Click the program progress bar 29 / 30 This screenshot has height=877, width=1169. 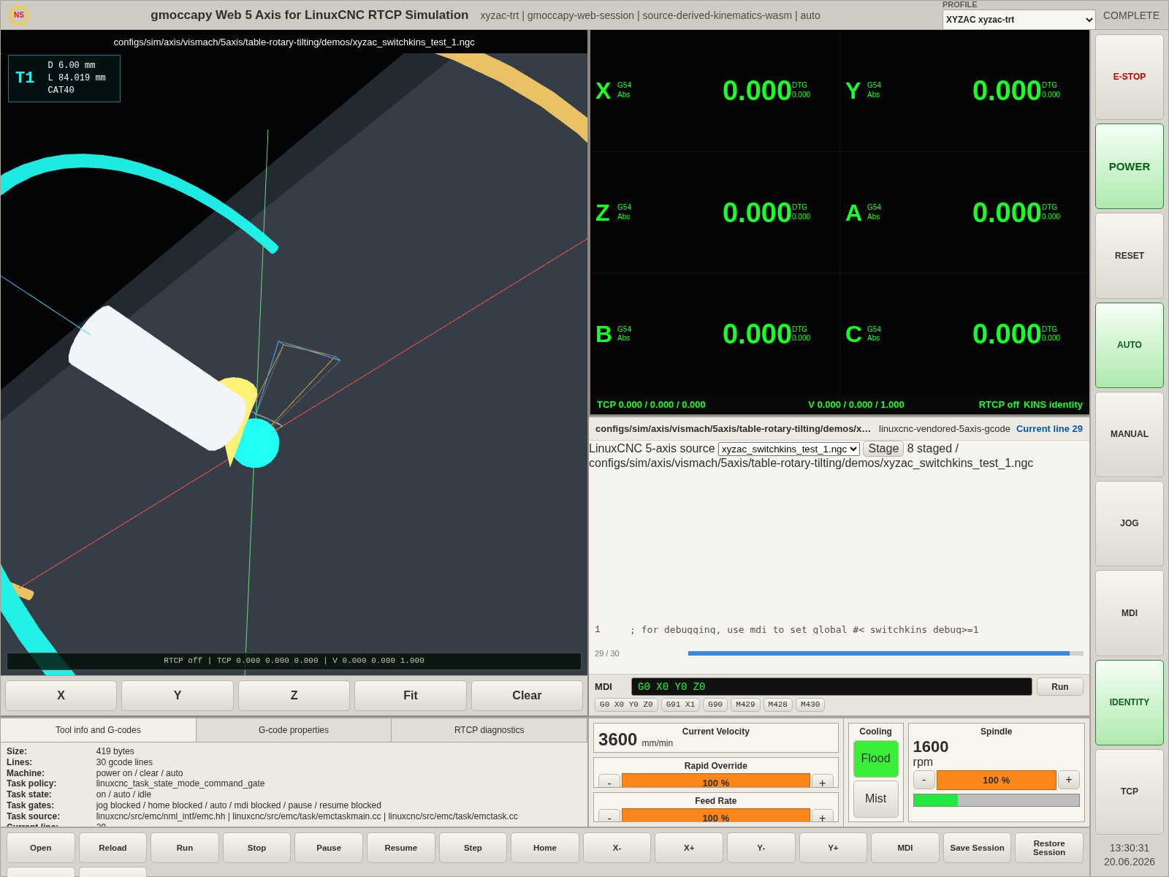click(x=886, y=653)
